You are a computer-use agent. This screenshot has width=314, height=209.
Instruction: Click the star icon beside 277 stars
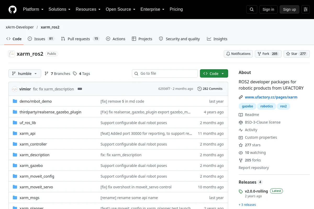point(241,145)
